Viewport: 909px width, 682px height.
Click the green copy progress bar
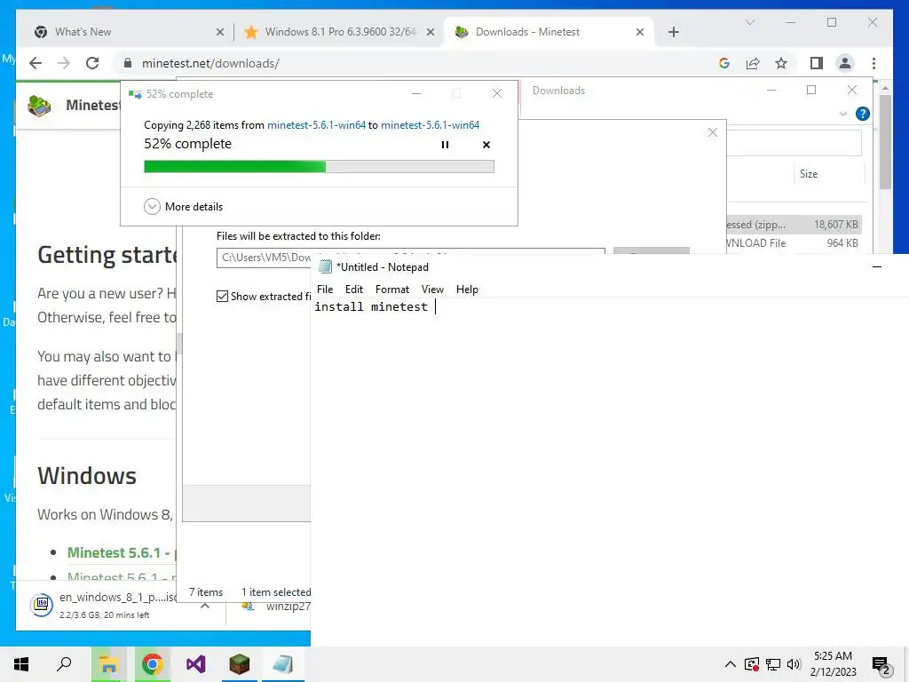click(319, 167)
